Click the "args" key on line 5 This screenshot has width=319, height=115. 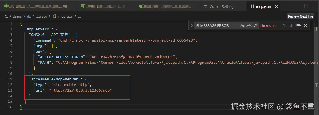point(40,46)
